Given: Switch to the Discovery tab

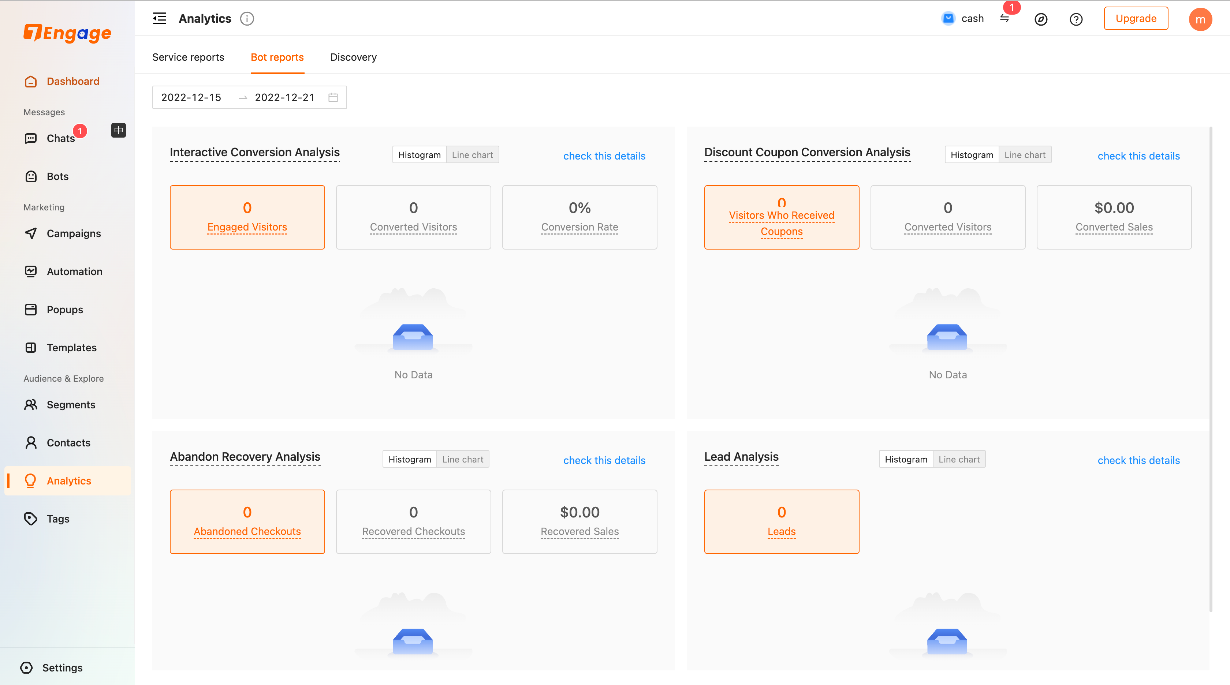Looking at the screenshot, I should coord(353,57).
